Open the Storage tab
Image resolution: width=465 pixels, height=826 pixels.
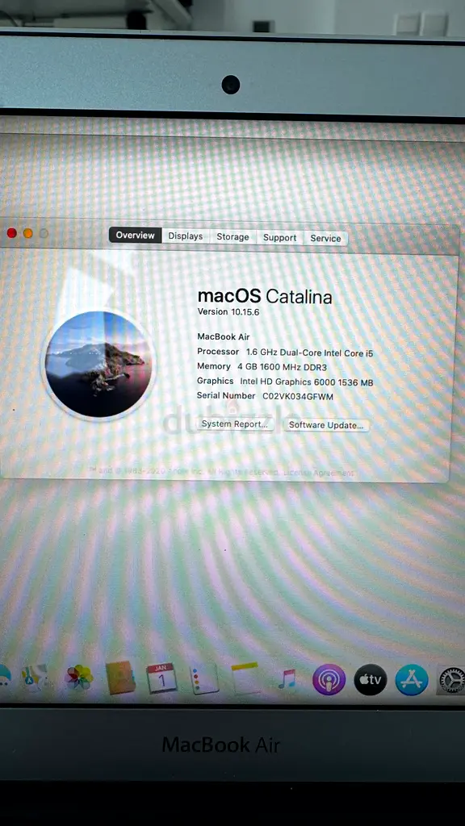click(232, 237)
